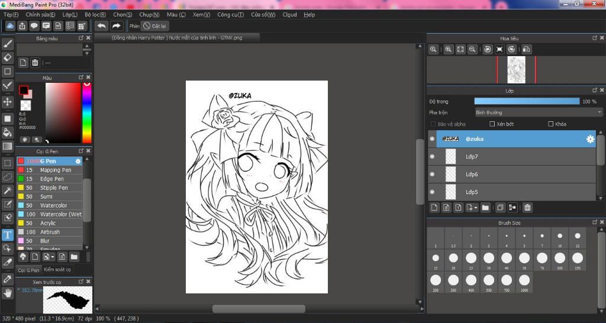This screenshot has width=606, height=323.
Task: Select the Hand pan tool
Action: pos(8,293)
